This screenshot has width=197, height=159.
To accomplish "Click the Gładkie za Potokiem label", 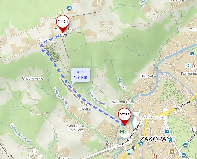I will coord(76,128).
